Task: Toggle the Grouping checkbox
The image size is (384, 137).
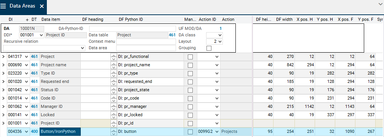Action: click(x=209, y=48)
